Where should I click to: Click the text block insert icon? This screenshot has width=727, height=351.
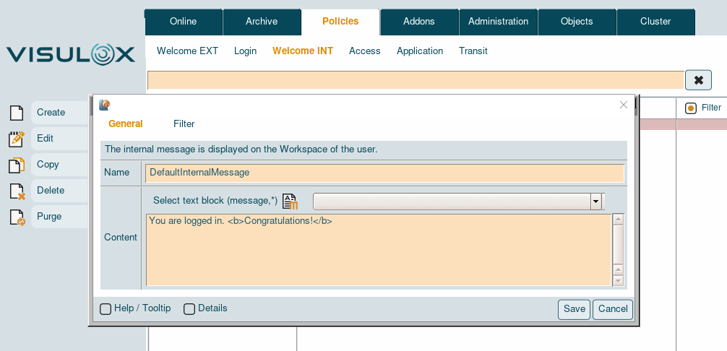290,201
